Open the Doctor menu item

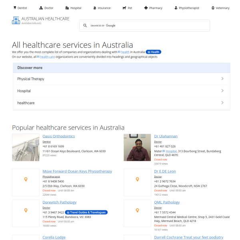coord(46,8)
